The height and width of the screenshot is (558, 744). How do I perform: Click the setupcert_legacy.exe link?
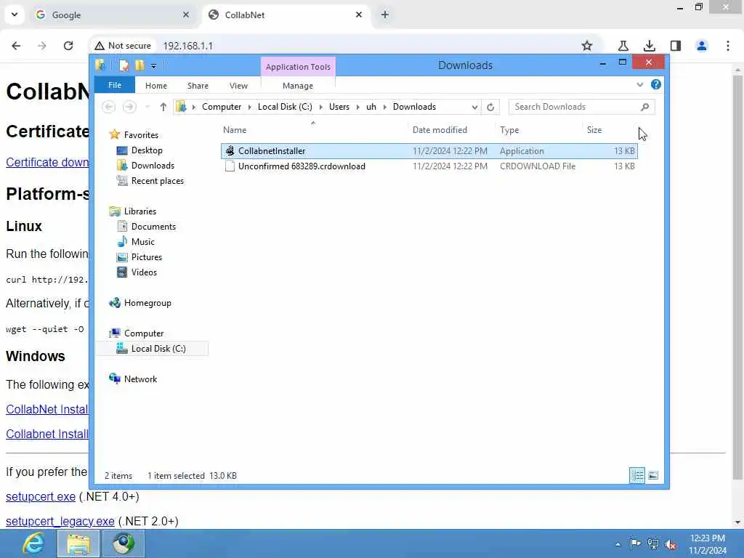60,521
